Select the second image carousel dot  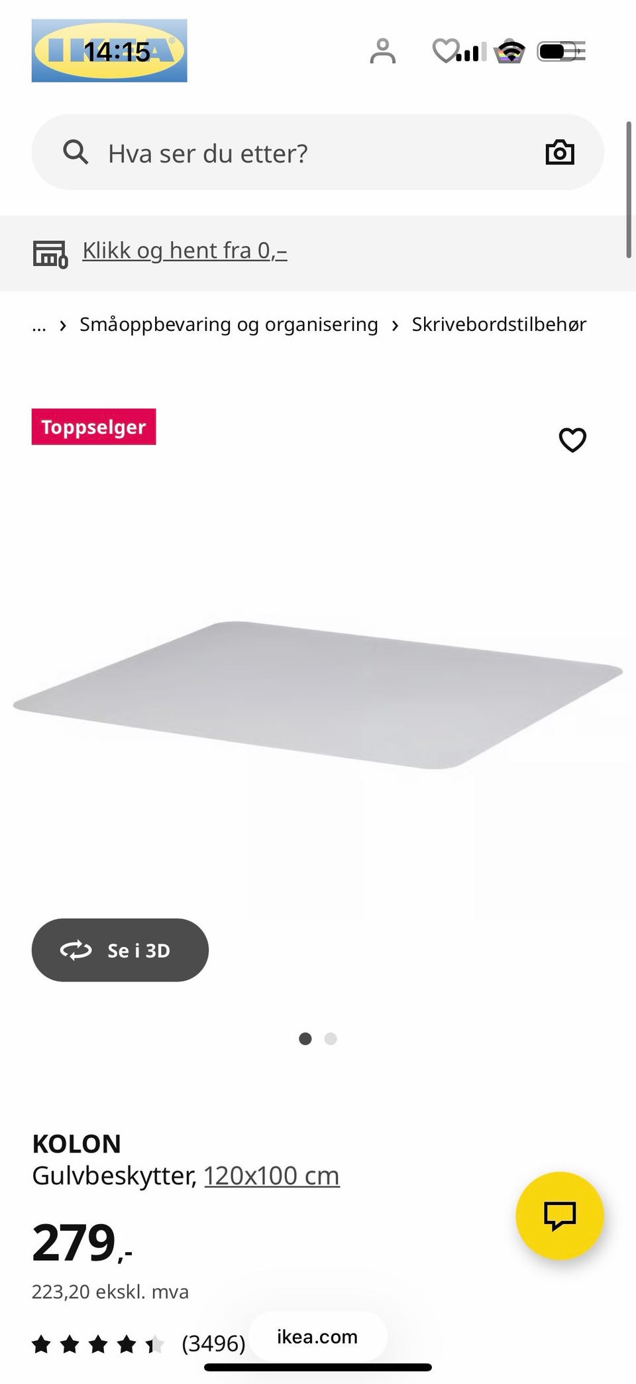pyautogui.click(x=331, y=1038)
